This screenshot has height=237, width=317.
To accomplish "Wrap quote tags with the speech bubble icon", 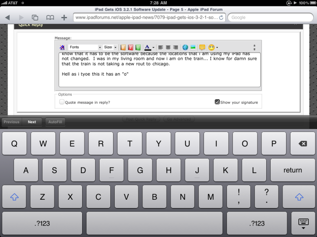I will 202,47.
